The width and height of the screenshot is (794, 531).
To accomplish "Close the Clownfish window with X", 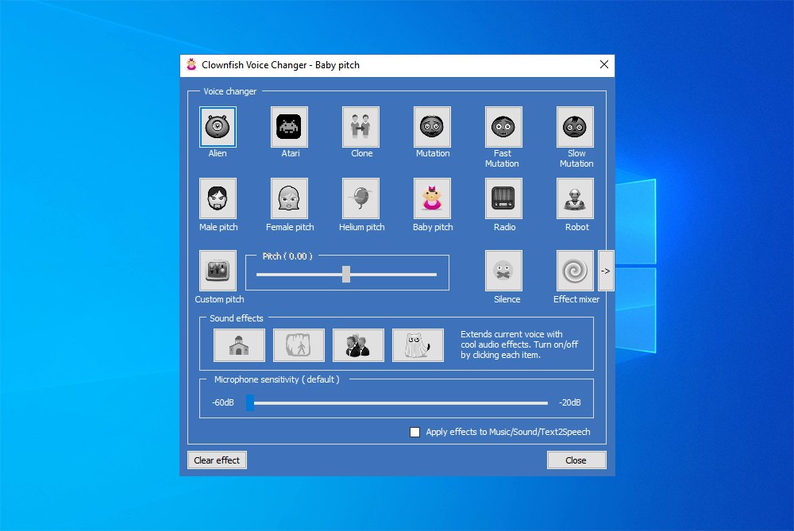I will (604, 65).
